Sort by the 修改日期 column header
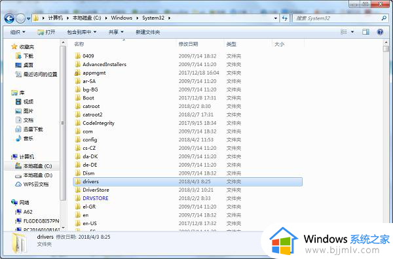 click(188, 44)
